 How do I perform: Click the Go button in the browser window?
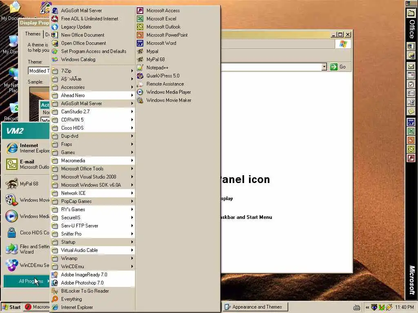click(x=338, y=67)
